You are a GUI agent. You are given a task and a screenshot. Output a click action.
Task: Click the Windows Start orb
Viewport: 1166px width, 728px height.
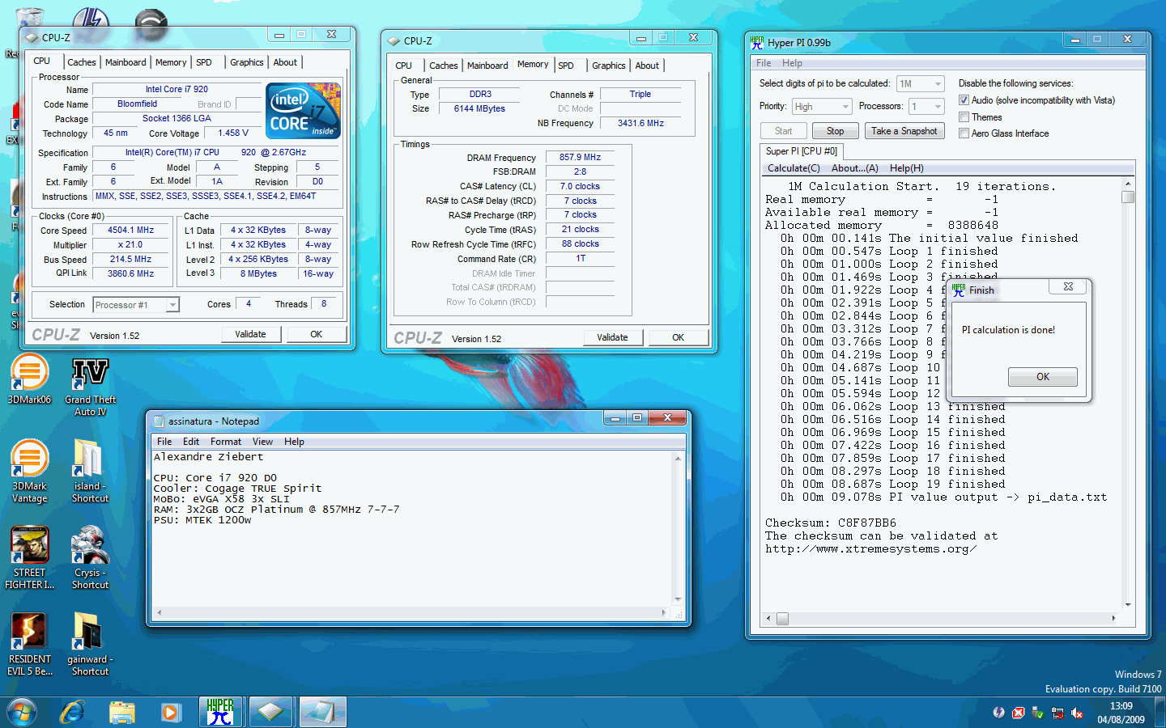tap(22, 712)
